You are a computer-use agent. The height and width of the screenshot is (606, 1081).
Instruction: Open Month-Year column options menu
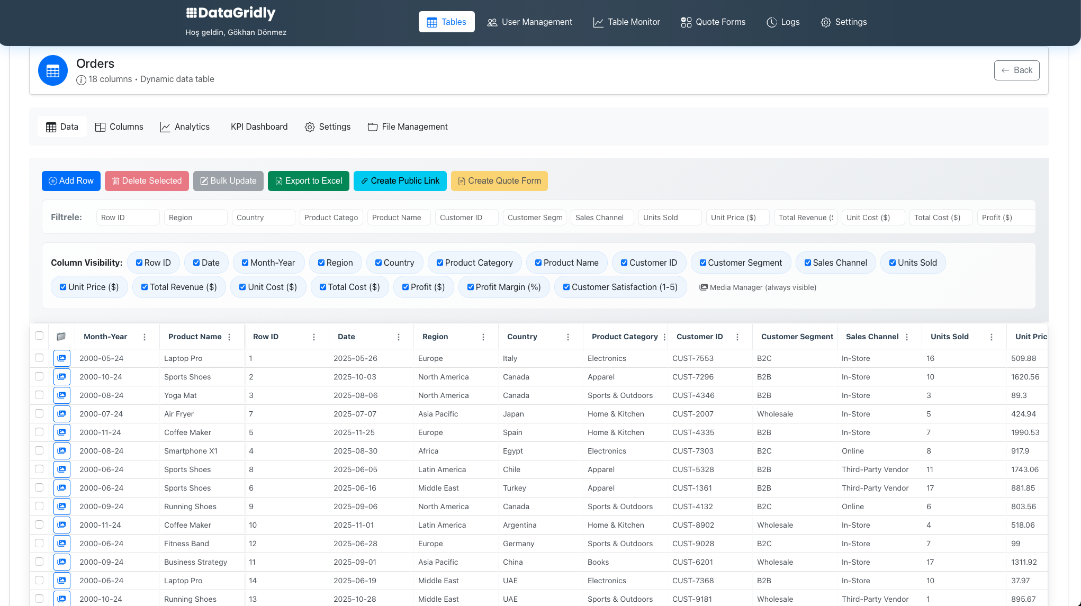pos(145,337)
